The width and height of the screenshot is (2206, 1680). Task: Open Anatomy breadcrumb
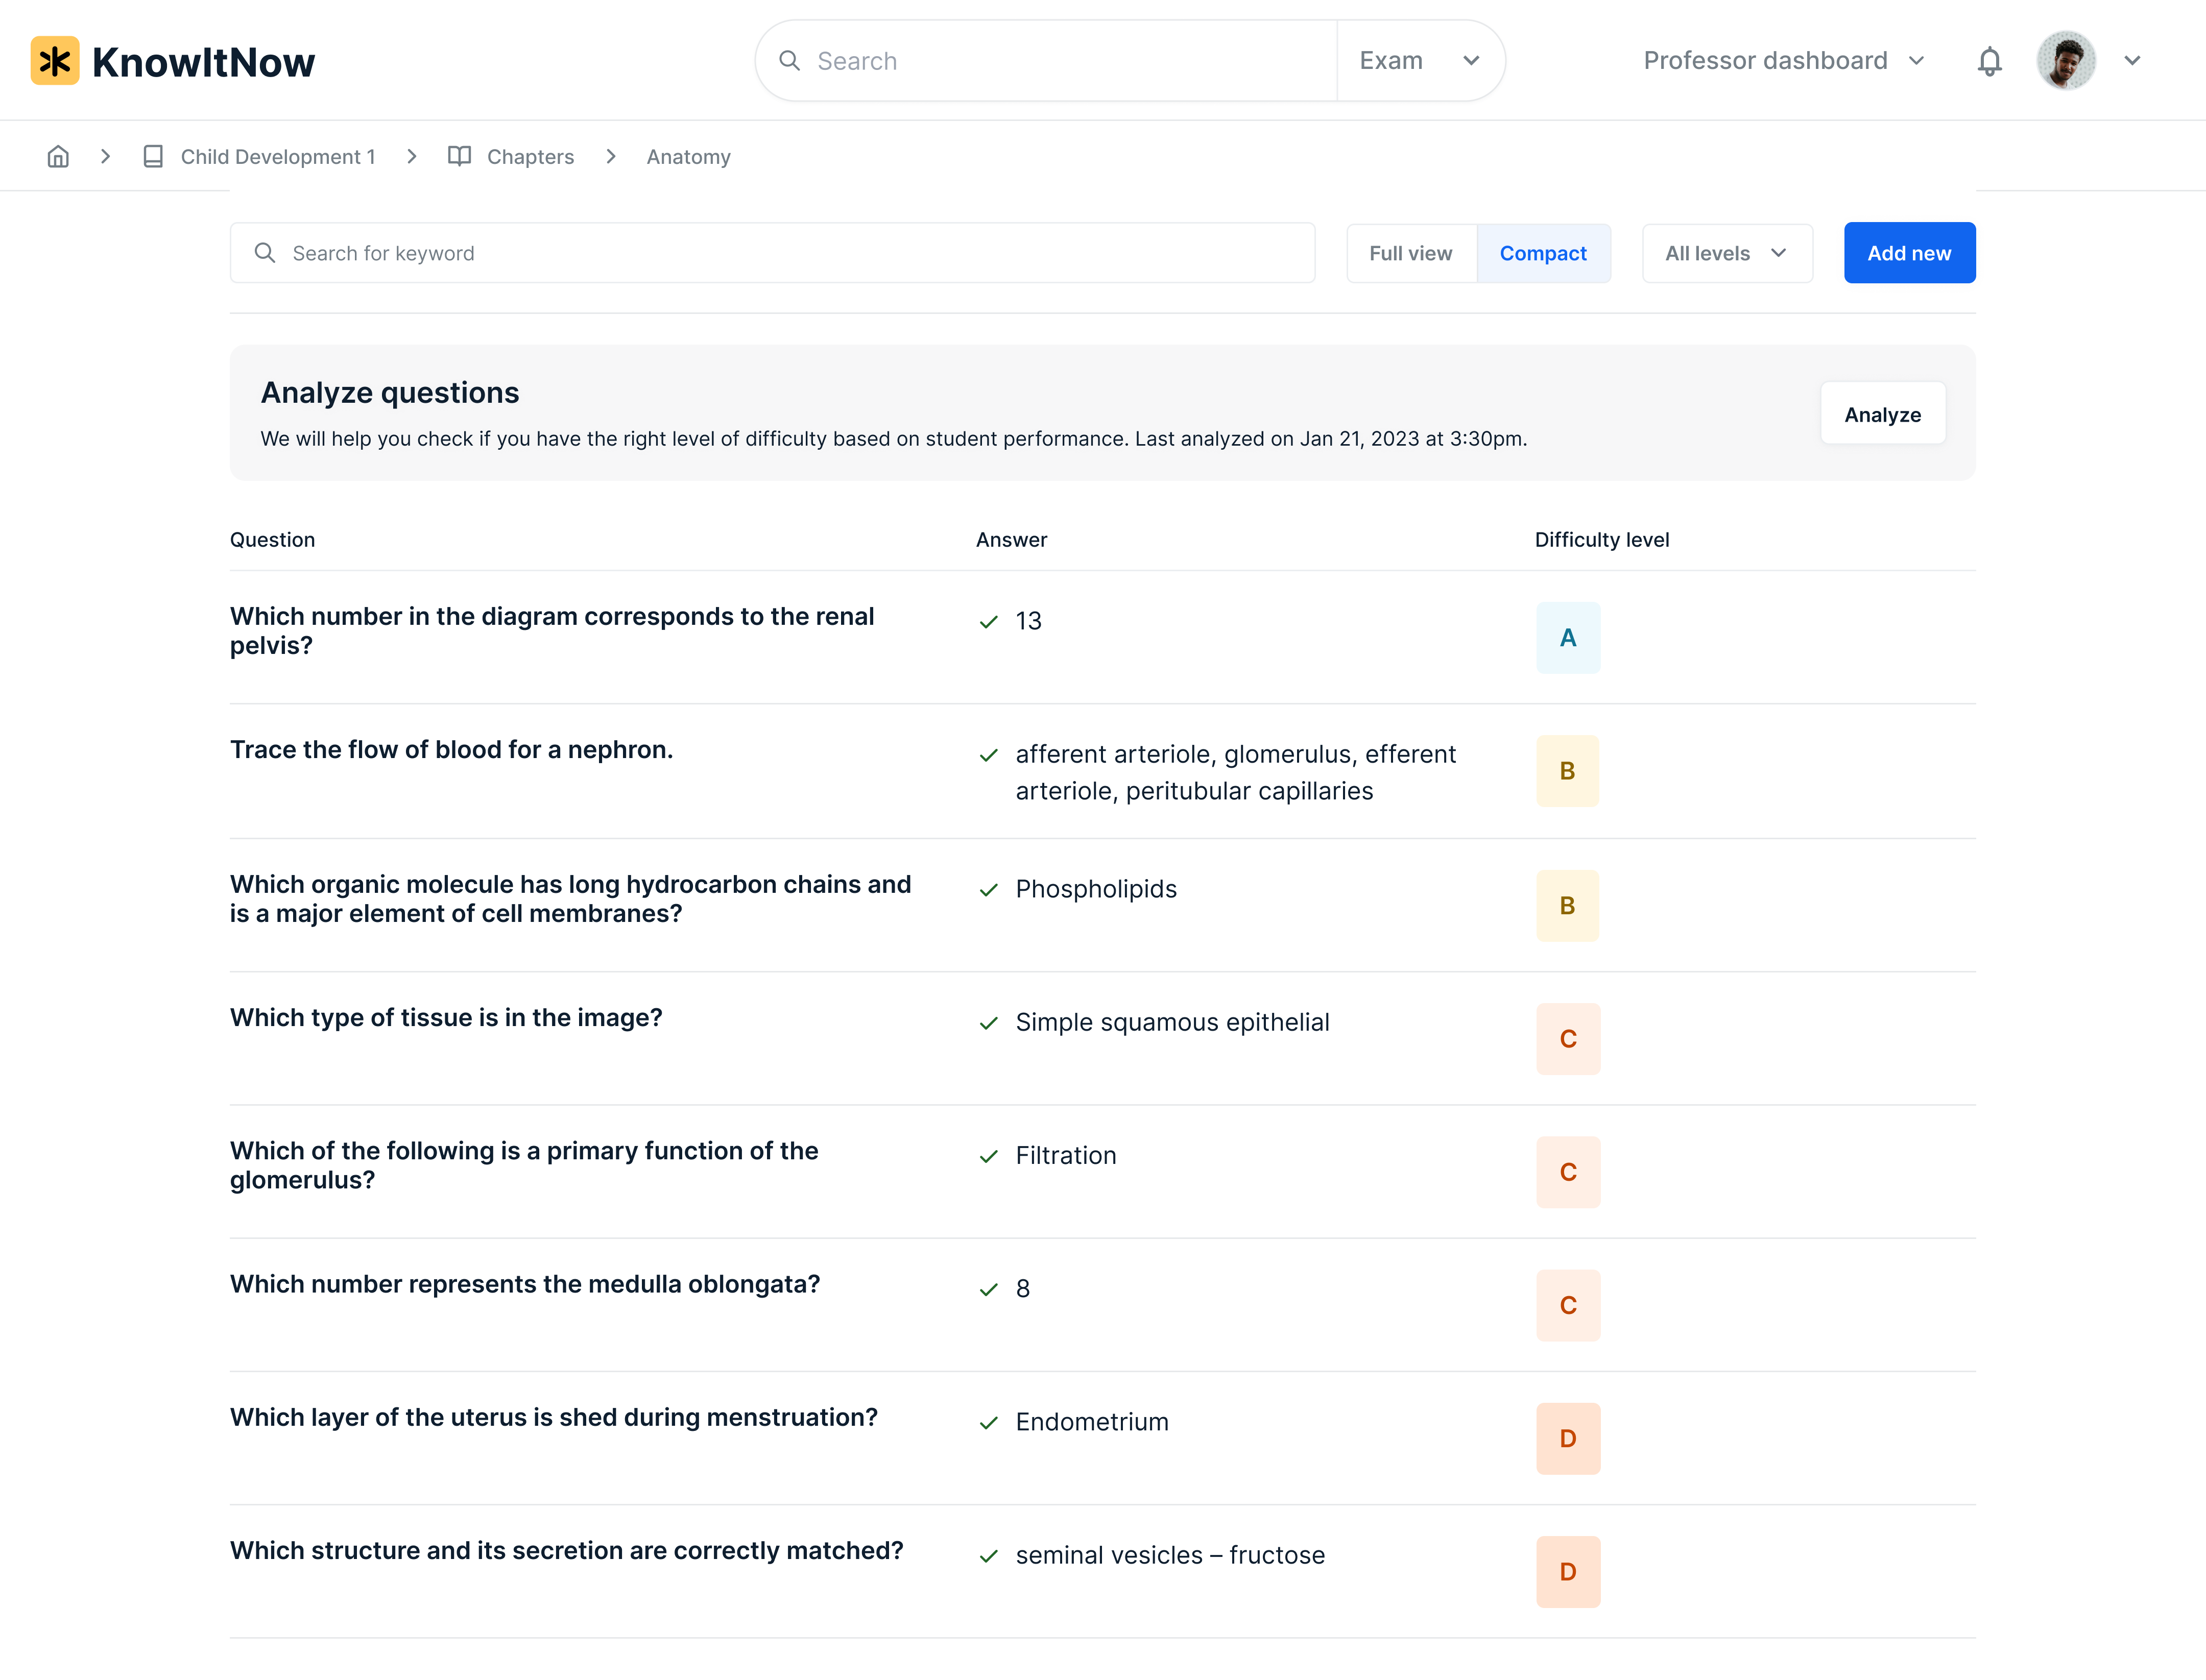coord(688,157)
